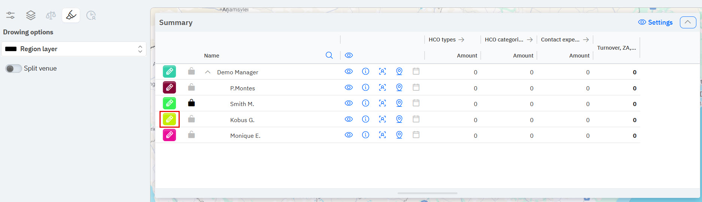Switch to the layers stack tab
This screenshot has height=202, width=702.
31,15
